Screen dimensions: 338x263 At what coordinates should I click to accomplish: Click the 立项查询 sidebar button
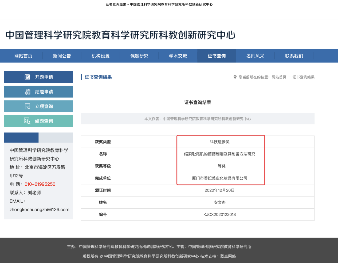tap(38, 106)
